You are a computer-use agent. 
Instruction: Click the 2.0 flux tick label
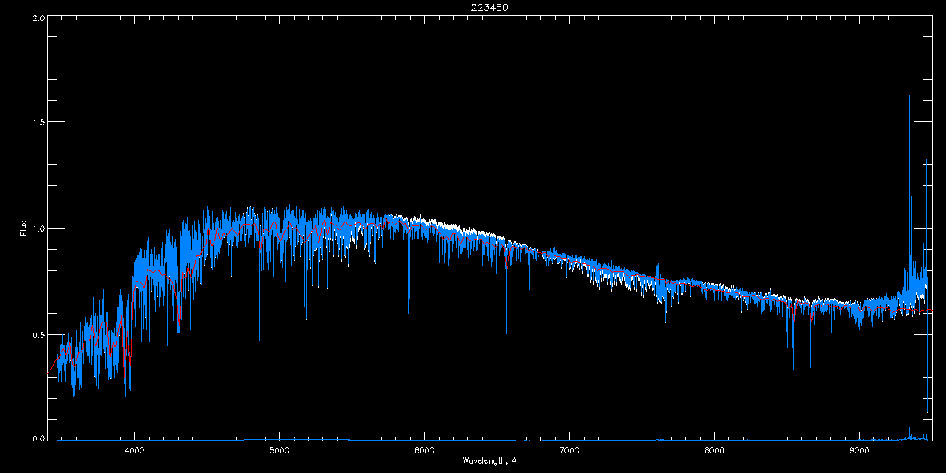(38, 17)
